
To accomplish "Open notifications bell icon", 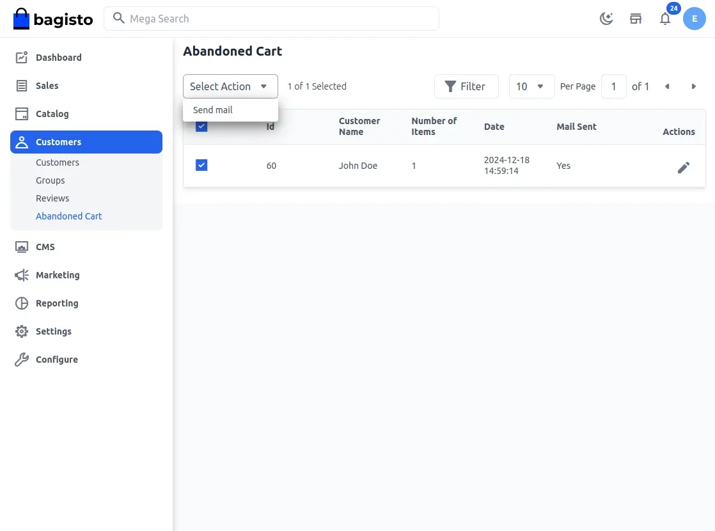I will 665,19.
